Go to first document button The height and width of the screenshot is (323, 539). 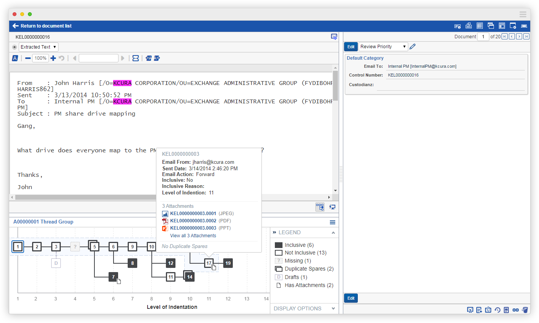[505, 36]
